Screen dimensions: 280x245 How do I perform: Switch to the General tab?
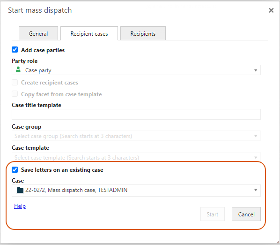point(38,33)
